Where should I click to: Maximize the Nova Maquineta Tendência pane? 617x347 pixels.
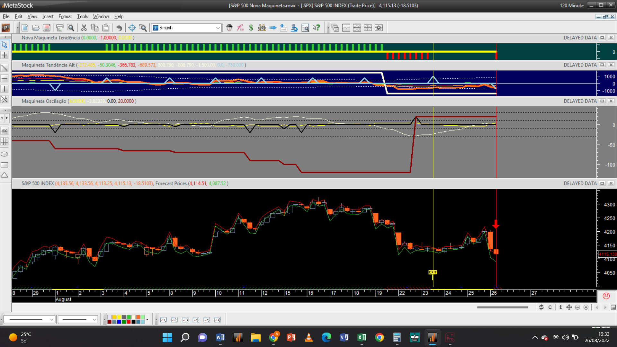point(602,38)
